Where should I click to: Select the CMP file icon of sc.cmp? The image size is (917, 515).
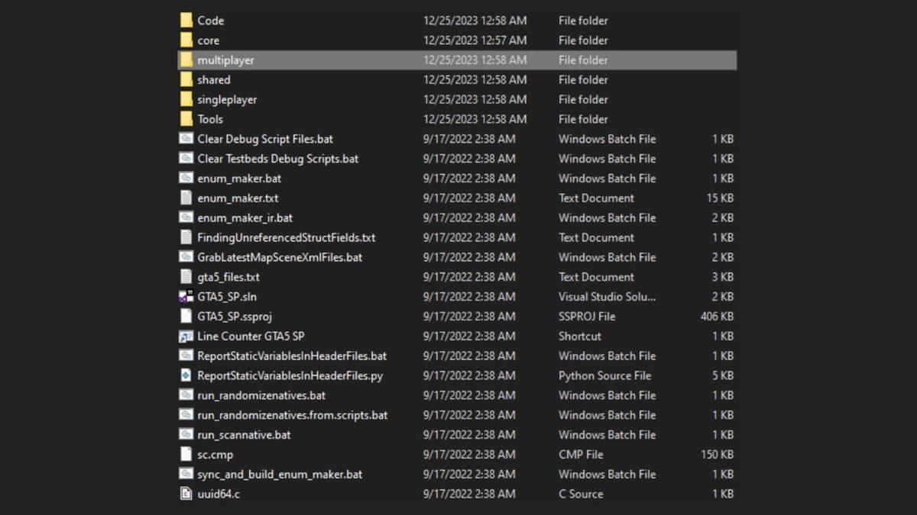(186, 454)
